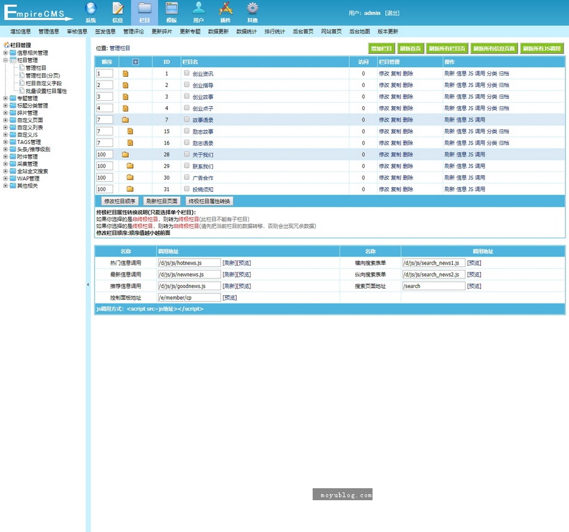Screen dimensions: 569x532
Task: Open the 数据更新 submenu item
Action: tap(219, 32)
